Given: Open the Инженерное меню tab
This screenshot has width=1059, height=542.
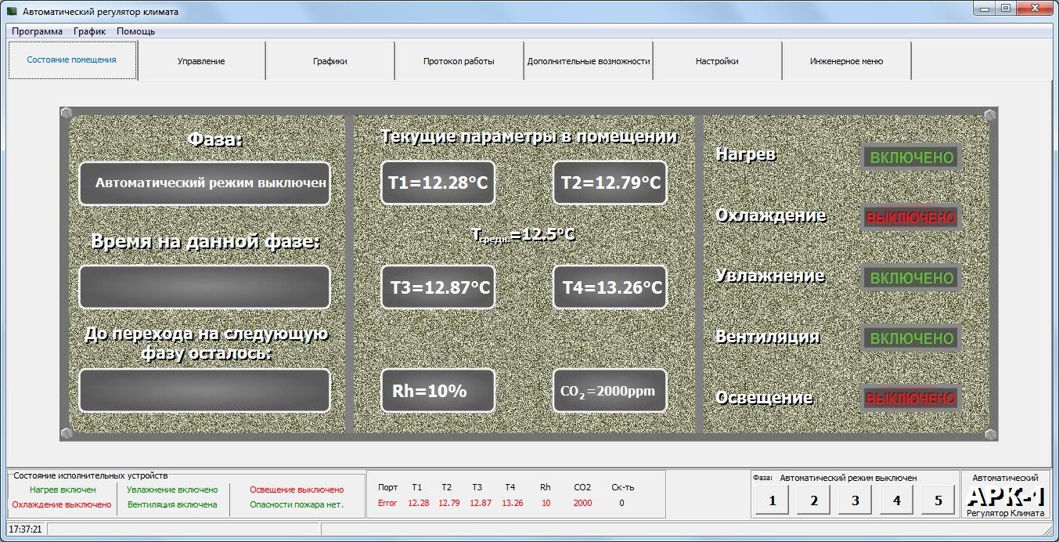Looking at the screenshot, I should (846, 61).
